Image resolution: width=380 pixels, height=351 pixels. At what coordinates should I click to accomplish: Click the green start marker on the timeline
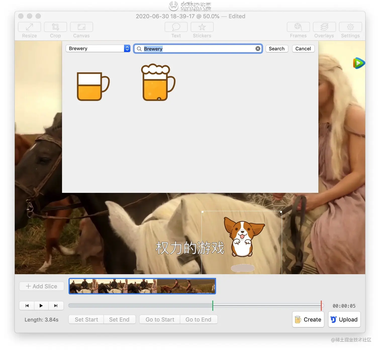213,305
